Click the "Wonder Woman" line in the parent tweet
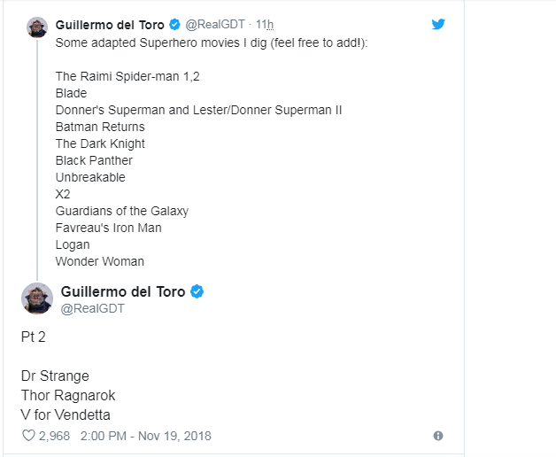Screen dimensions: 556x457 pyautogui.click(x=99, y=261)
